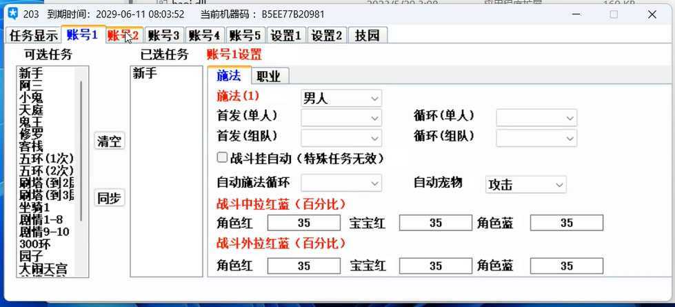
Task: Open the 设置1 tab
Action: [x=286, y=36]
